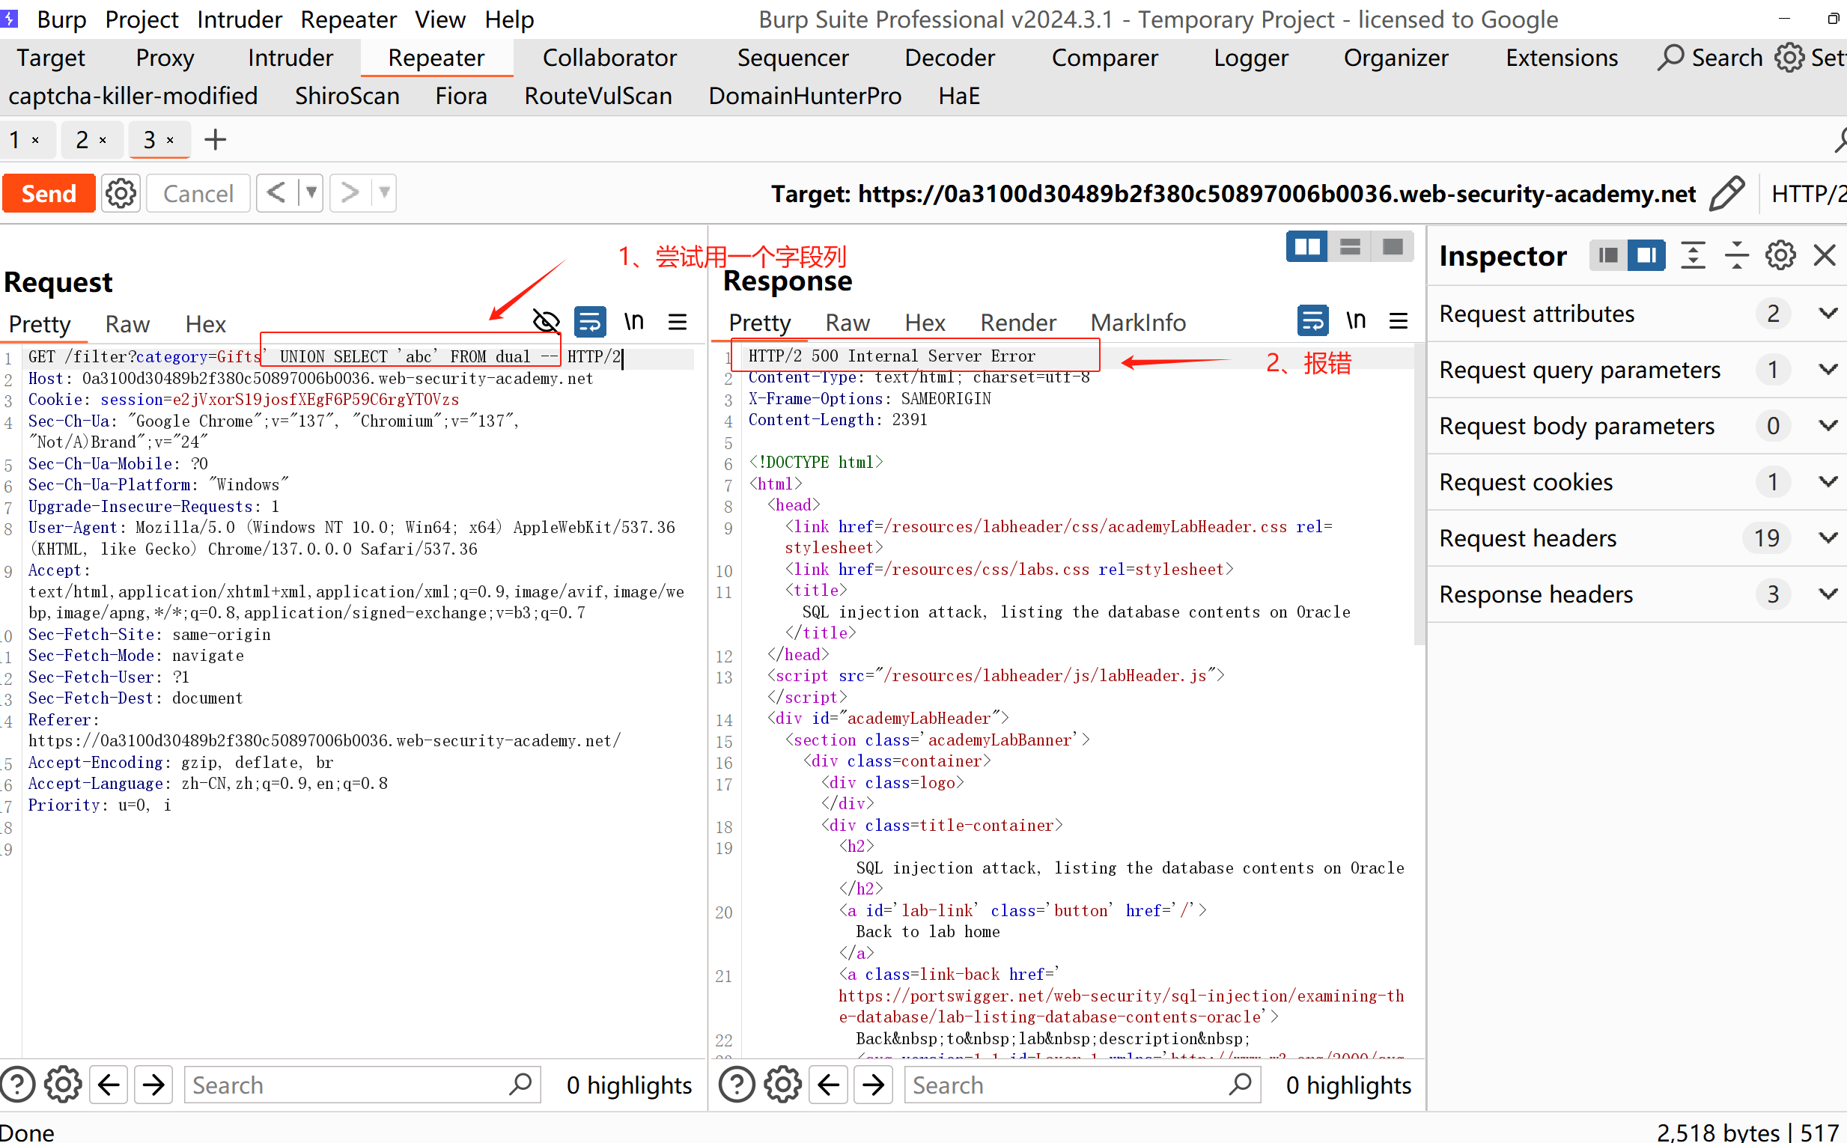
Task: Click the add new Repeater tab plus icon
Action: [x=216, y=140]
